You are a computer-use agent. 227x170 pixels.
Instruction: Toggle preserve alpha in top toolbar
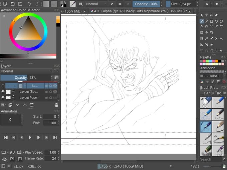pos(120,4)
